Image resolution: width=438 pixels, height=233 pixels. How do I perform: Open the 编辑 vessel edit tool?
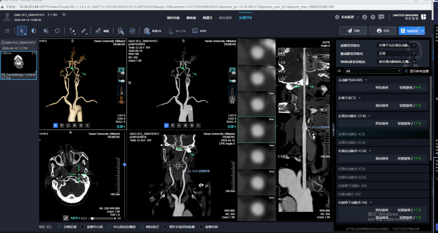(x=102, y=31)
